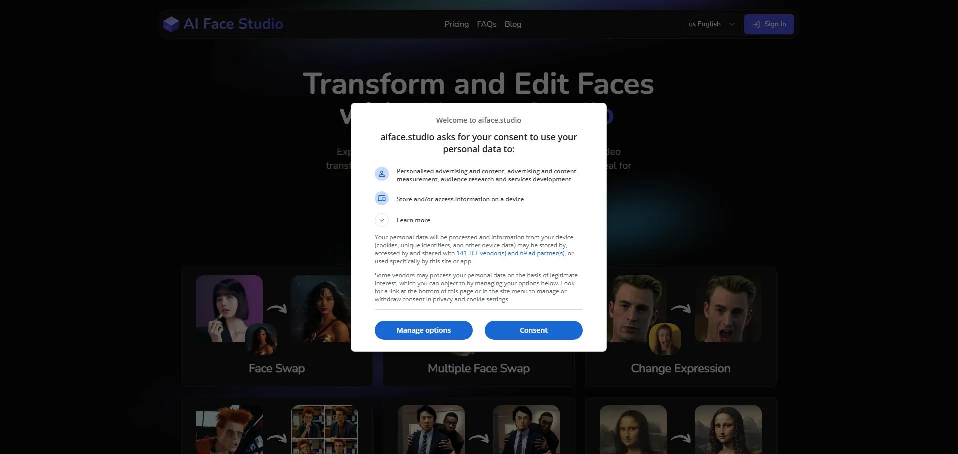Viewport: 958px width, 454px height.
Task: Click the Sign In button
Action: click(x=769, y=24)
